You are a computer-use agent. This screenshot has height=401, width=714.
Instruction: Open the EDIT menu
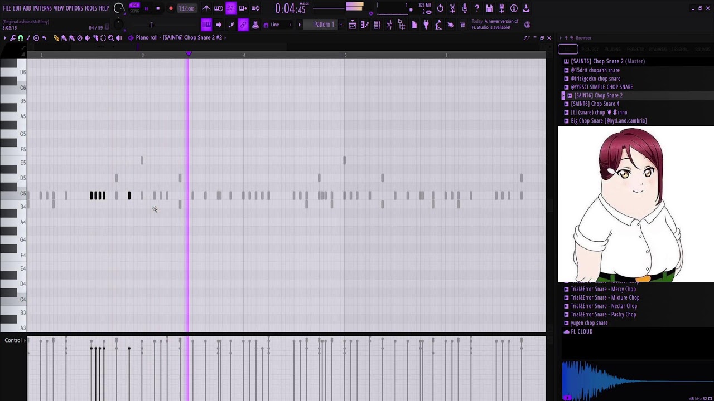17,8
